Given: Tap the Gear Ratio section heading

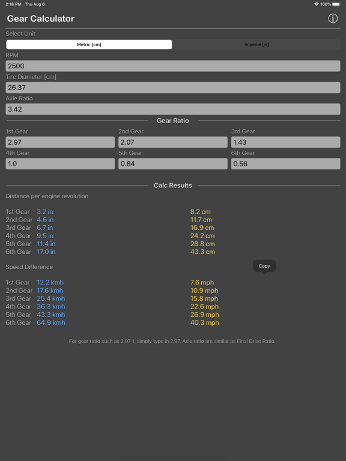Looking at the screenshot, I should click(173, 121).
